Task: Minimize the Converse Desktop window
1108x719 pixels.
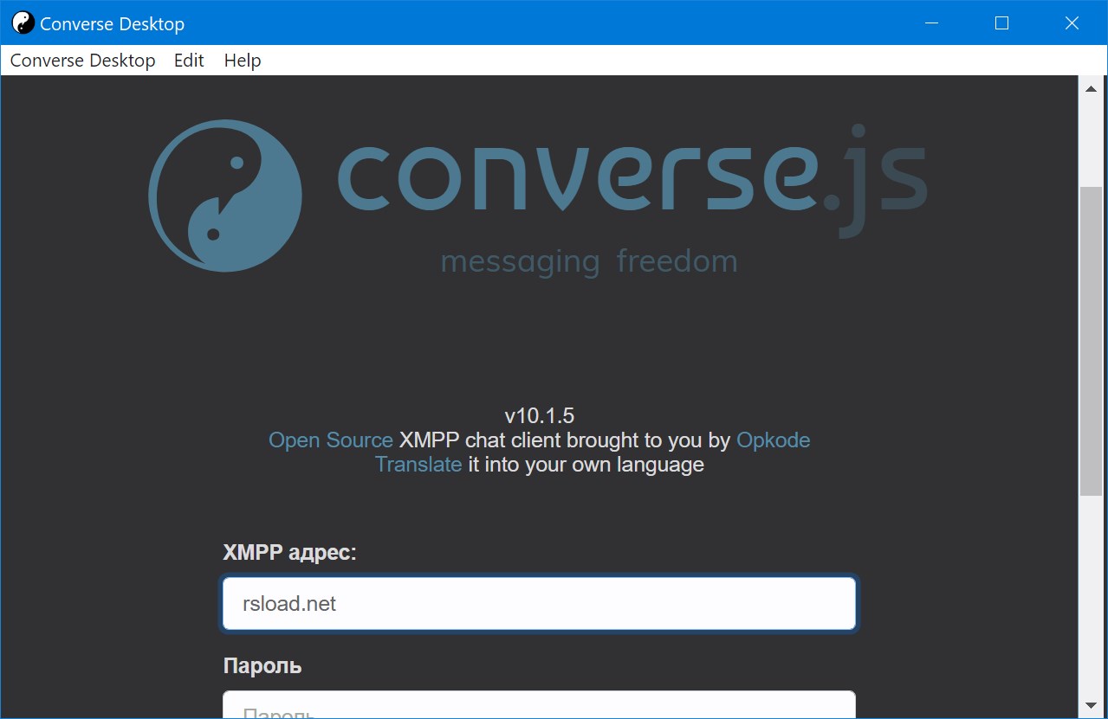Action: point(930,22)
